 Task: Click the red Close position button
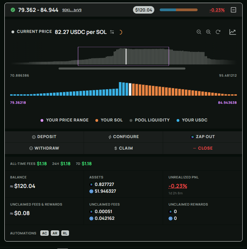tap(202, 148)
